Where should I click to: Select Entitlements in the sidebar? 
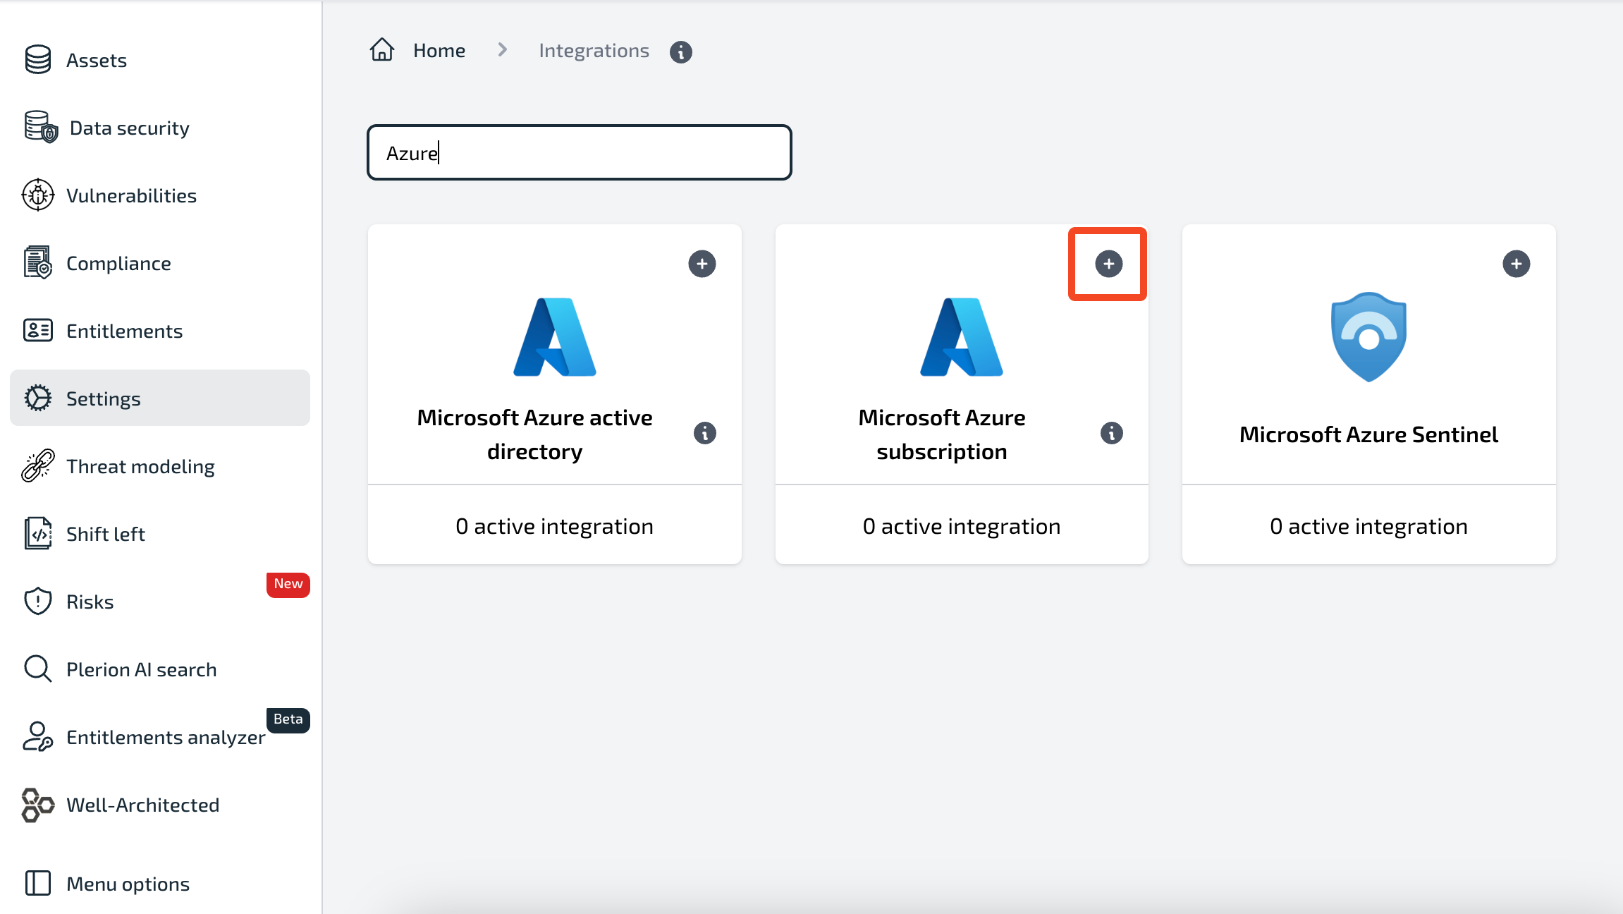click(x=160, y=331)
